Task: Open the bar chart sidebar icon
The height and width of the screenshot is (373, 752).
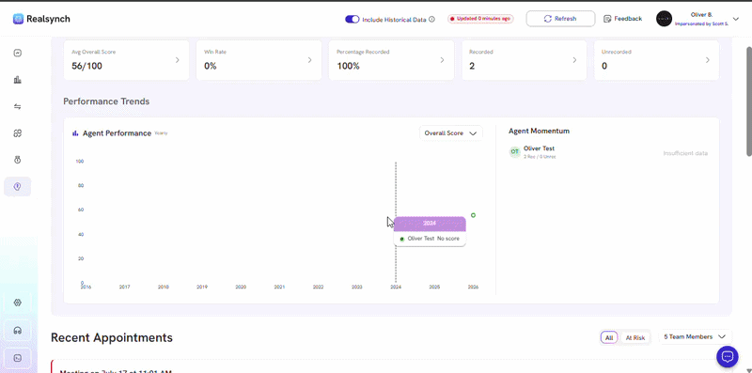Action: 18,80
